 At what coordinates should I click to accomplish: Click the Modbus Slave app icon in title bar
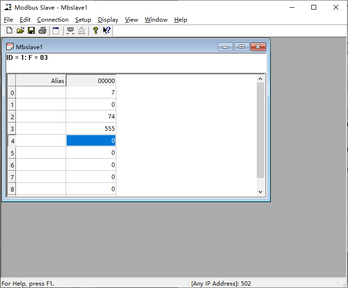pyautogui.click(x=8, y=7)
